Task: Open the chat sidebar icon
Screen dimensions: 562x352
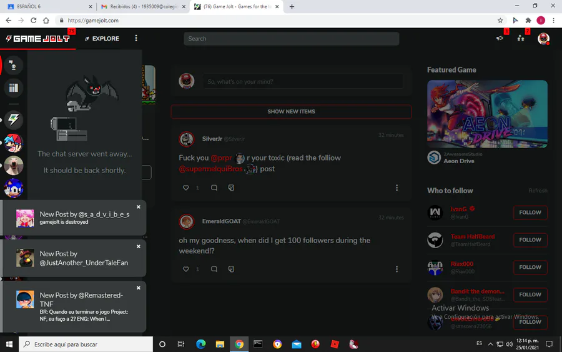Action: pyautogui.click(x=13, y=65)
